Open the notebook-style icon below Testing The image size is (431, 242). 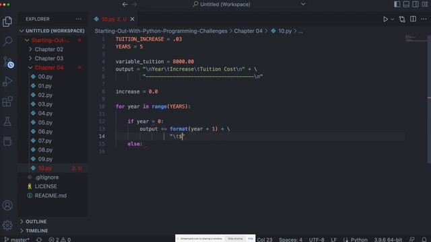click(7, 141)
